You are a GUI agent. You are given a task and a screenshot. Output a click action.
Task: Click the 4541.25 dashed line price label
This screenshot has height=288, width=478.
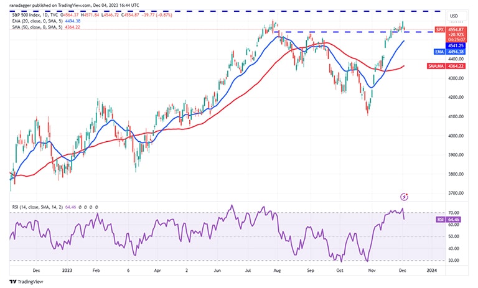click(x=456, y=45)
